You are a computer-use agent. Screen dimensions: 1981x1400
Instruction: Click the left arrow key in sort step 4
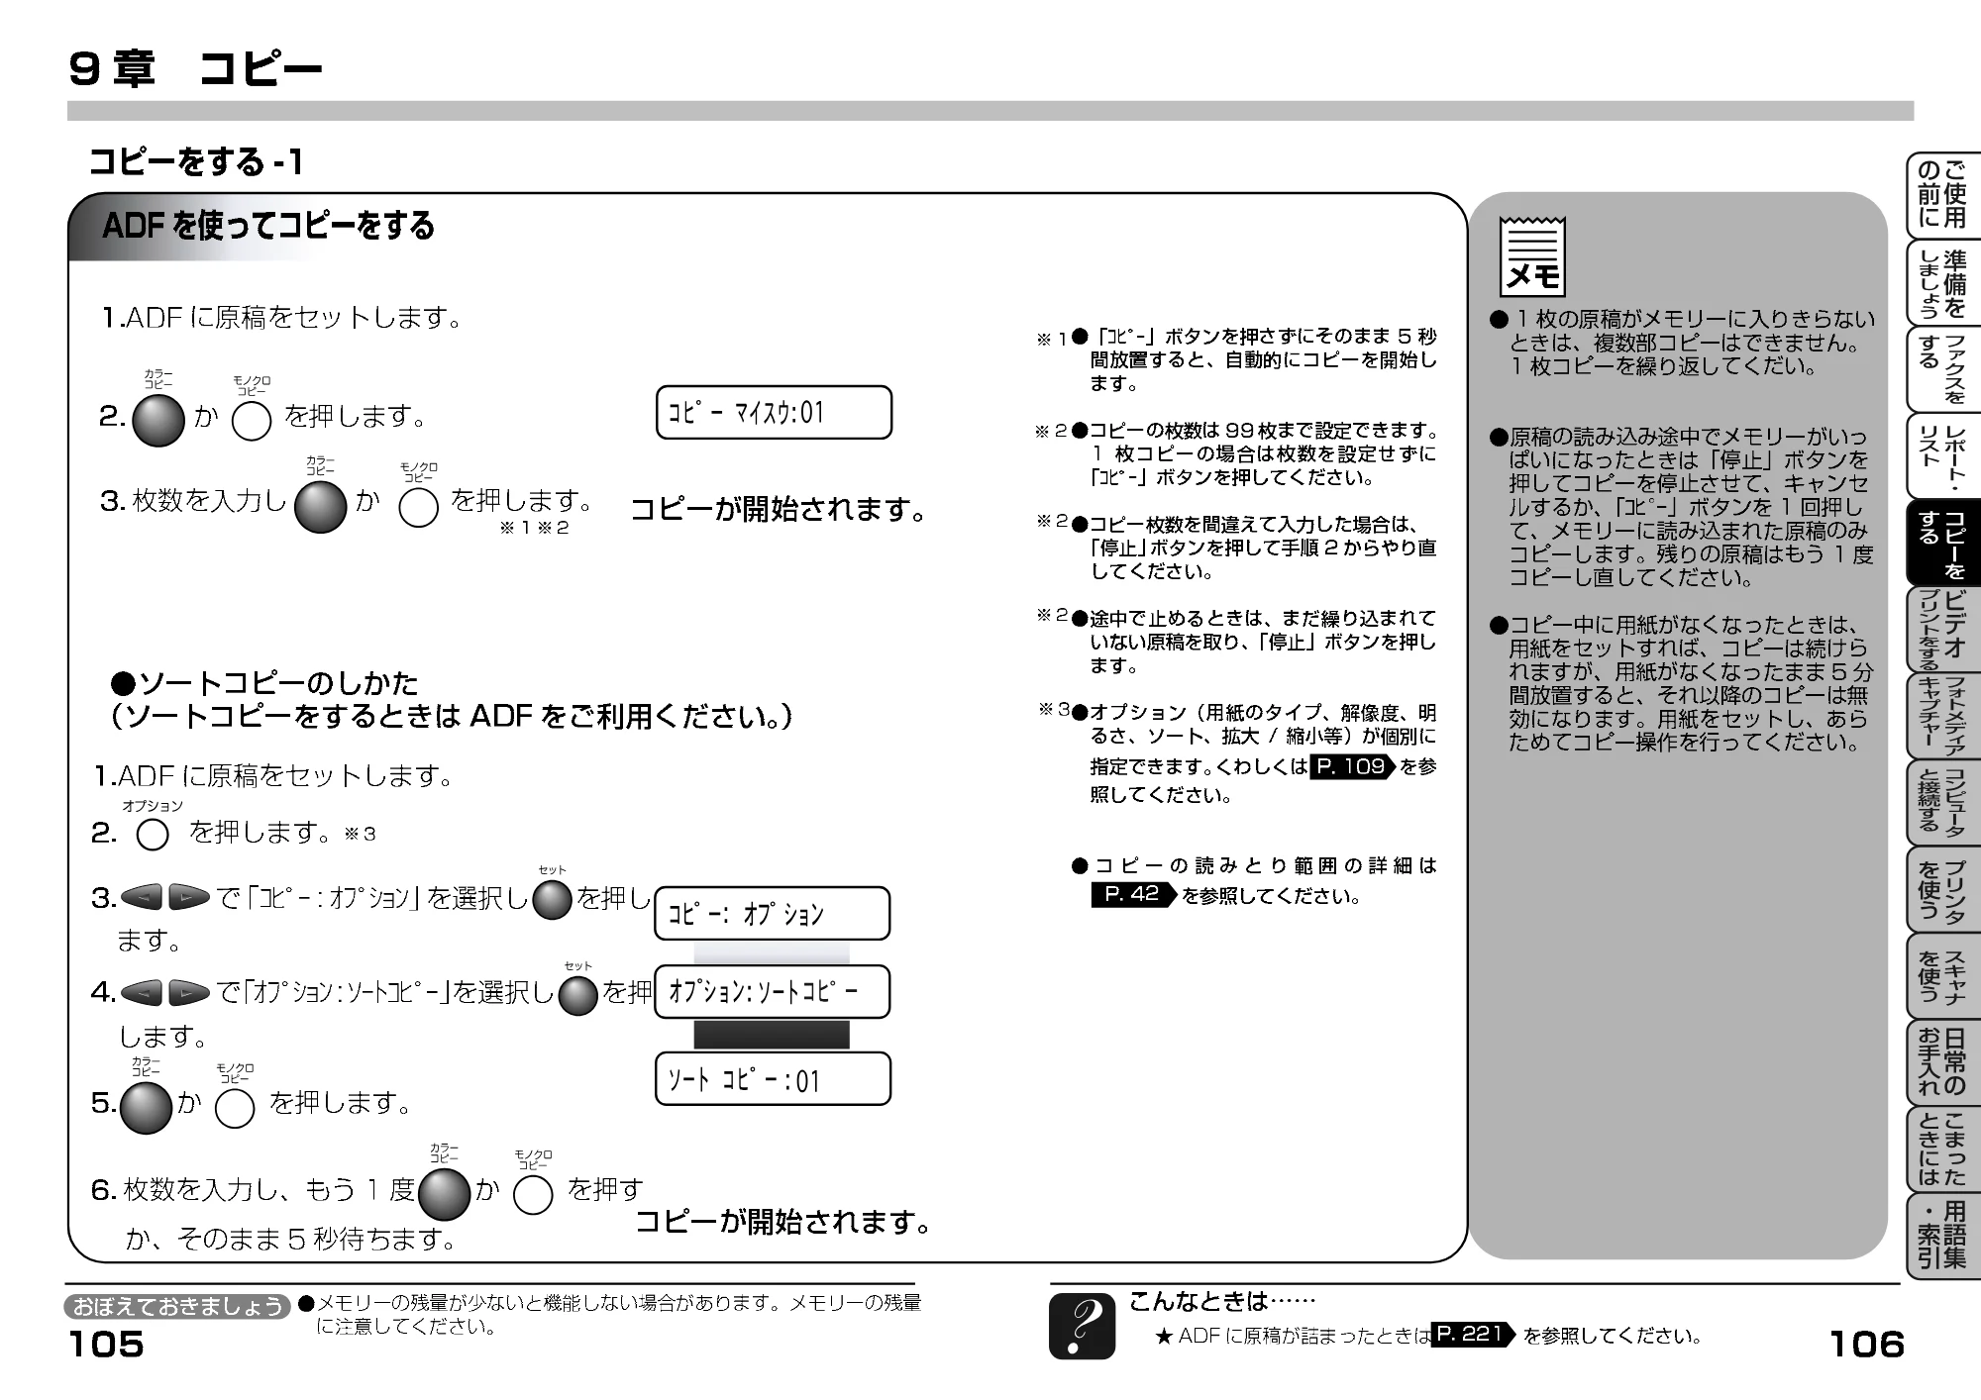pyautogui.click(x=141, y=992)
